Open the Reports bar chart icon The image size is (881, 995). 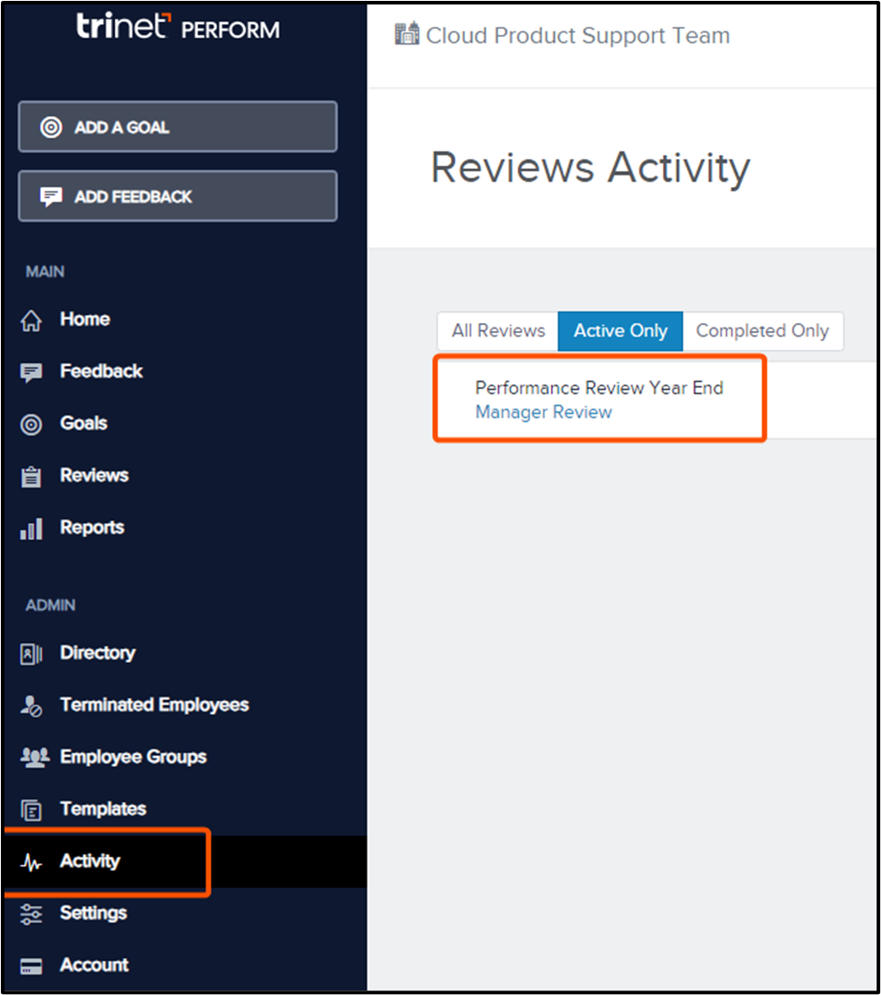pyautogui.click(x=31, y=529)
